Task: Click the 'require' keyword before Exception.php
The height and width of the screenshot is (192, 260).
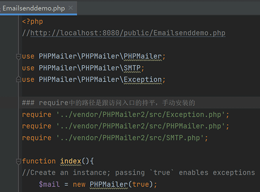Action: tap(37, 114)
